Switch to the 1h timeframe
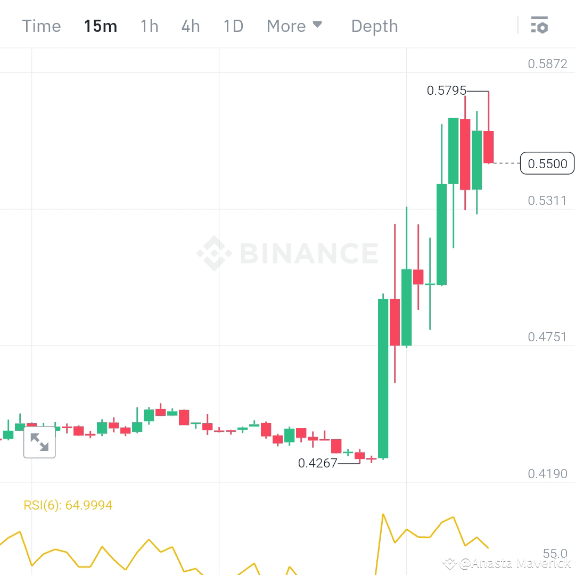 (149, 26)
